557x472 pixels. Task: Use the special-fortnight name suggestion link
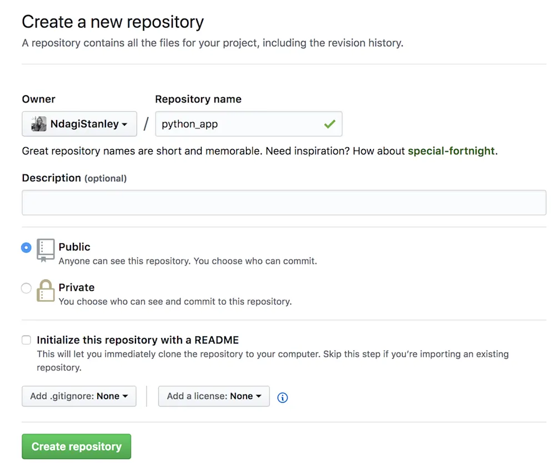pos(451,151)
